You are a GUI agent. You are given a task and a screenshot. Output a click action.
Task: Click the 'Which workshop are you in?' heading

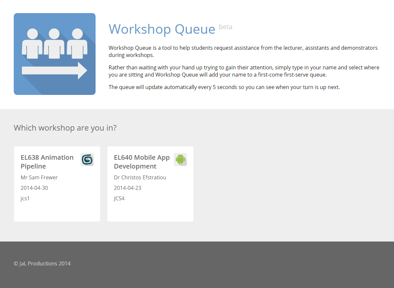point(65,128)
